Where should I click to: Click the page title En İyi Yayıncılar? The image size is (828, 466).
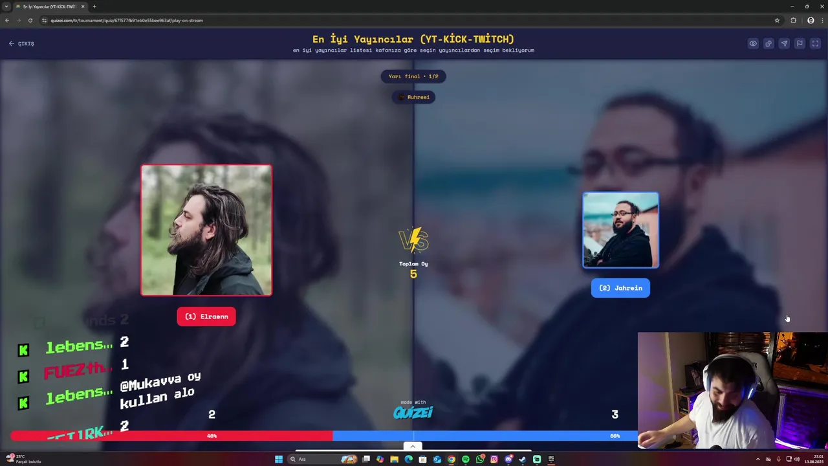[x=413, y=39]
